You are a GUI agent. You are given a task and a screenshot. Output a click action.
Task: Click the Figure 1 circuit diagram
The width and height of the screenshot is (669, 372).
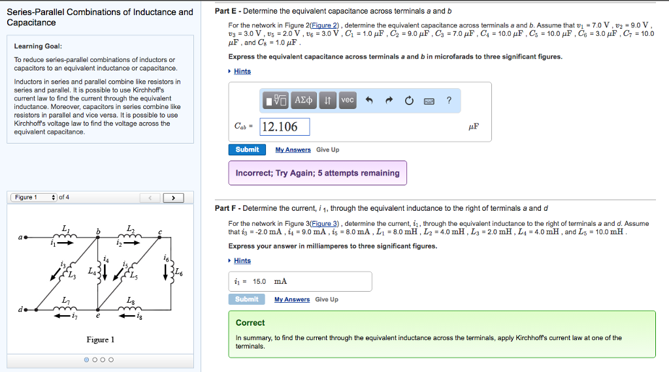pyautogui.click(x=101, y=273)
